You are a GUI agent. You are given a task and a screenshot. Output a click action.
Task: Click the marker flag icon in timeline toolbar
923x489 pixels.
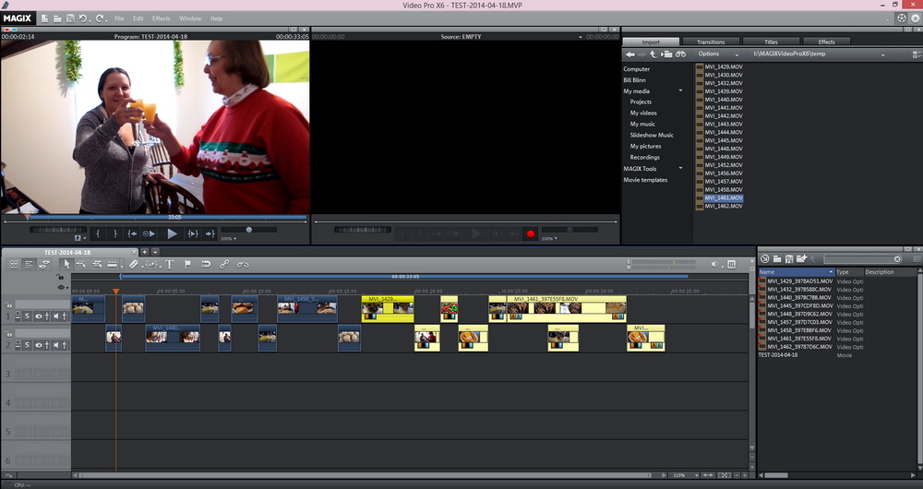[188, 264]
